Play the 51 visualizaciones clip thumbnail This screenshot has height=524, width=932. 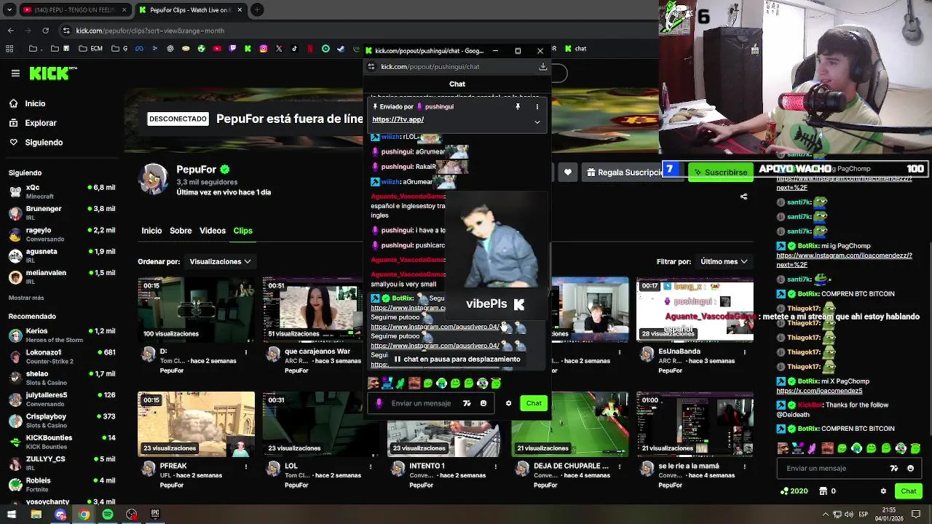point(313,309)
